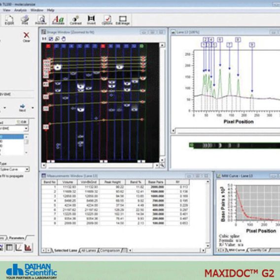Click the magnifier icon below the gel image
Image resolution: width=280 pixels, height=280 pixels.
[x=162, y=165]
